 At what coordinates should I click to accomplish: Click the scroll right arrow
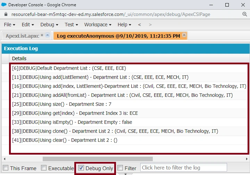(x=247, y=159)
